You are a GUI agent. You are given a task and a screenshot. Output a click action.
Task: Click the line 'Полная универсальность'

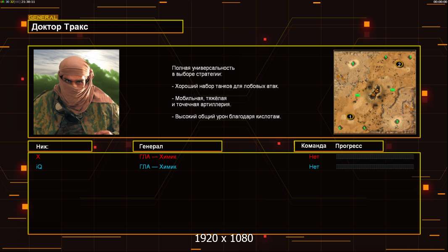(203, 68)
